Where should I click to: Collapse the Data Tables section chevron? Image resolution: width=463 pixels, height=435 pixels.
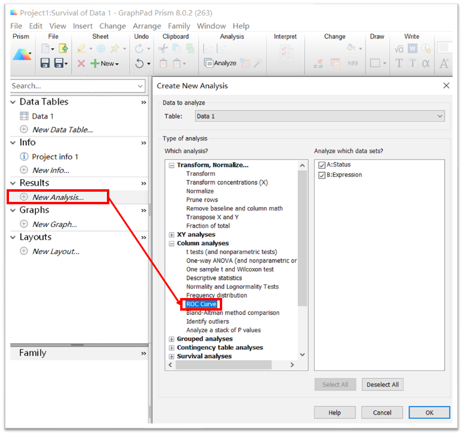pos(13,102)
